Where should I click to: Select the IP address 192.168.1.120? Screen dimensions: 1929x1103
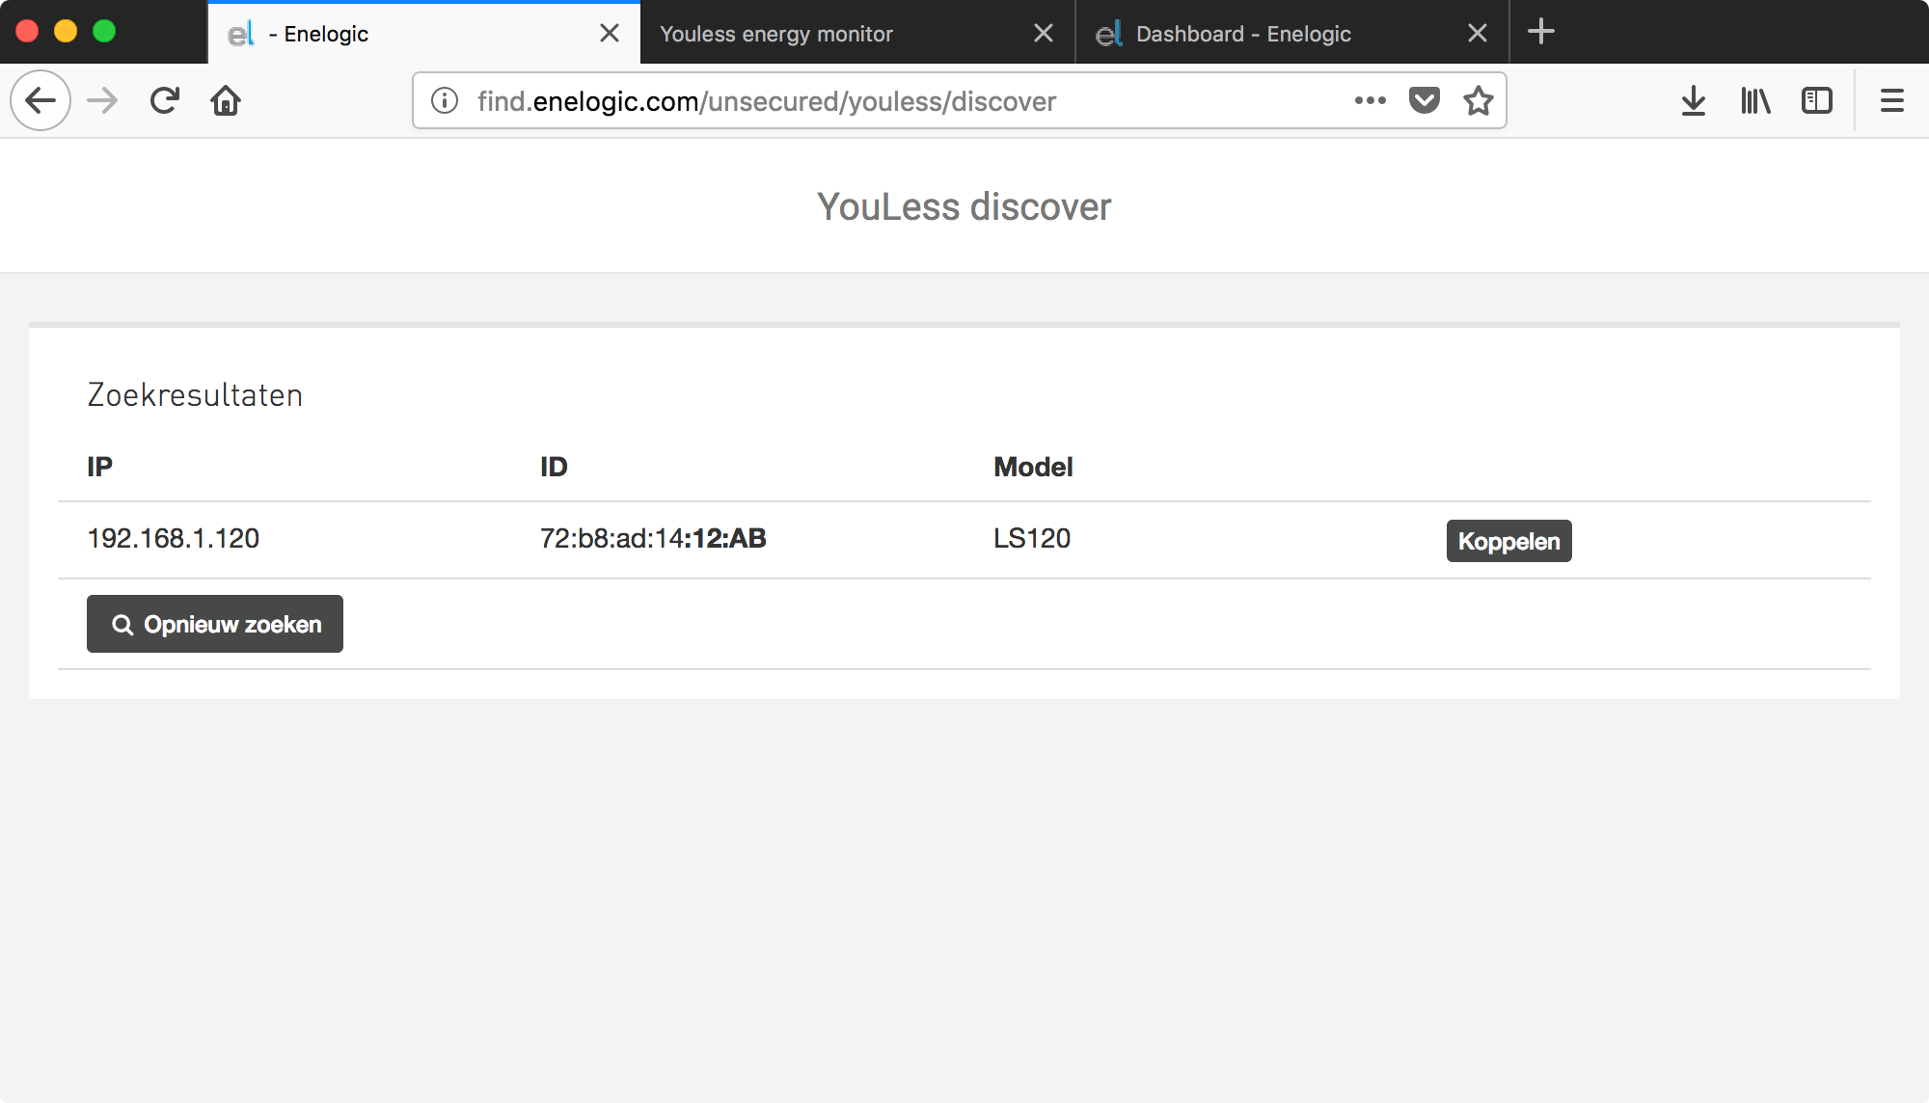click(174, 538)
